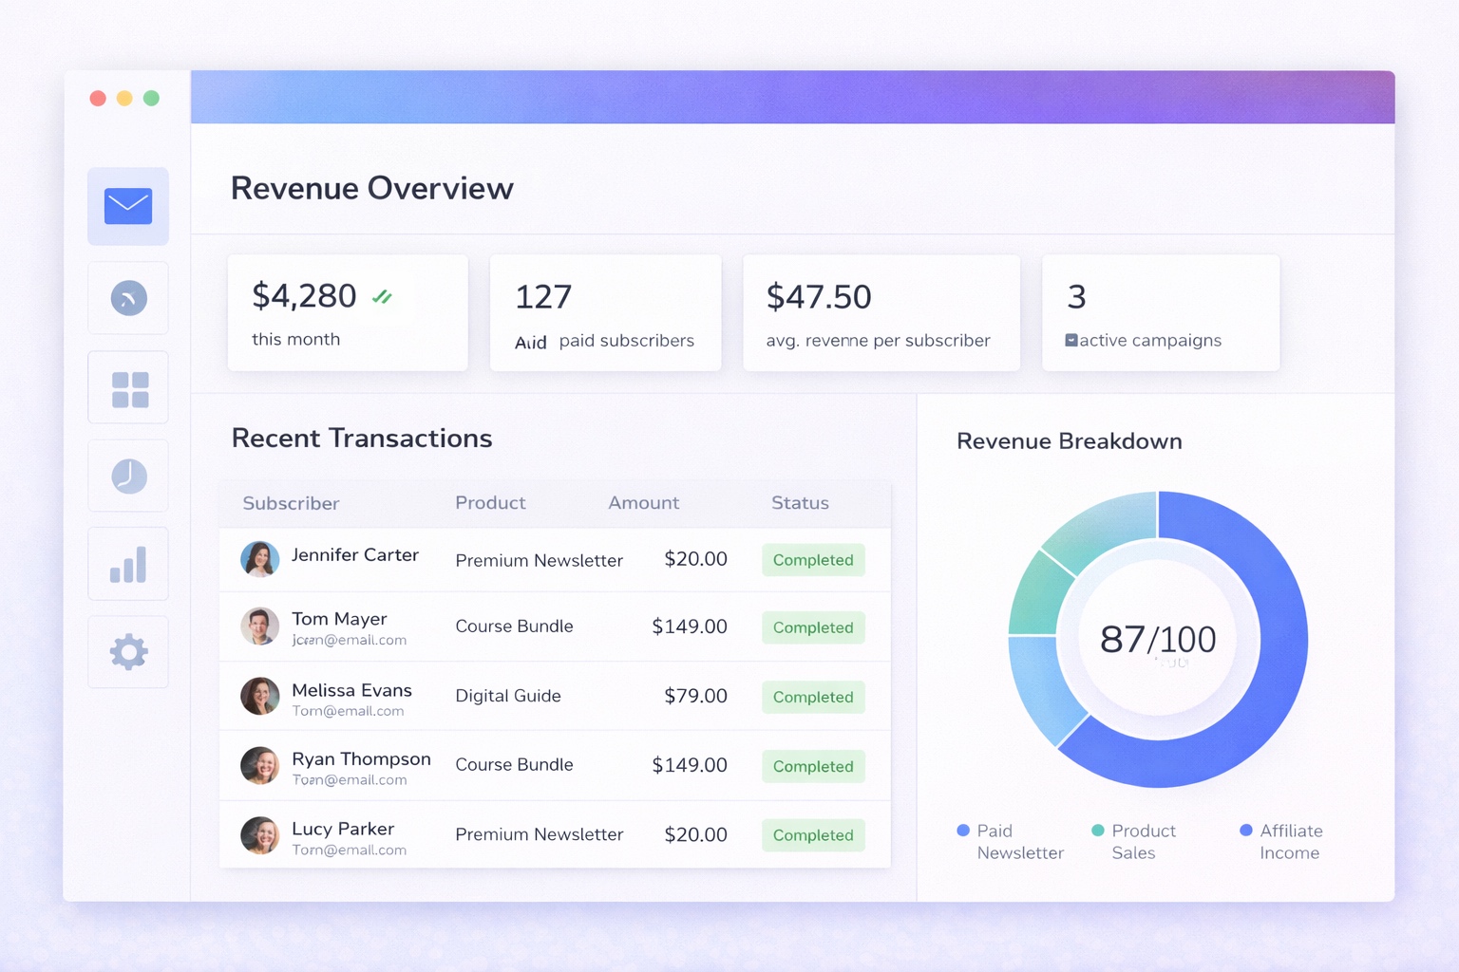Viewport: 1459px width, 972px height.
Task: Click Completed badge in Melissa Evans row
Action: click(813, 697)
